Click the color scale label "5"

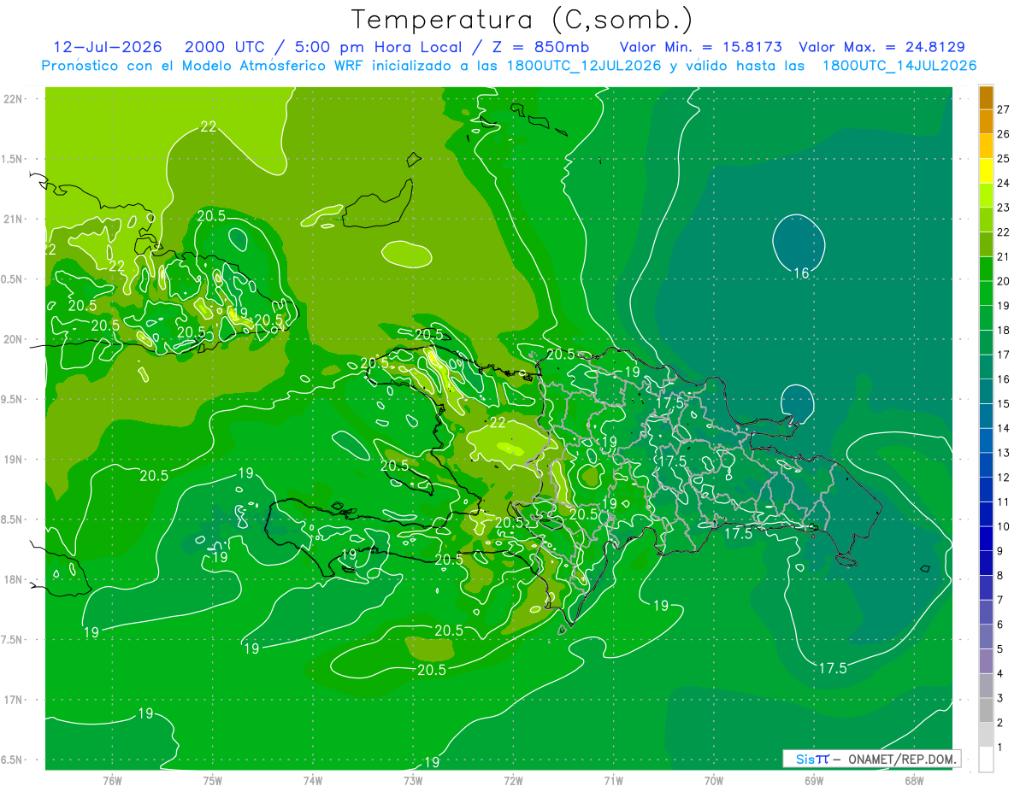pyautogui.click(x=1000, y=649)
